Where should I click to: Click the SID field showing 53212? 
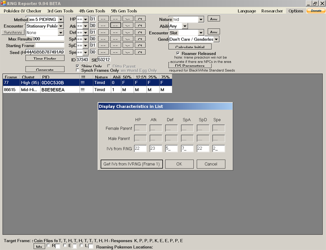(104, 59)
